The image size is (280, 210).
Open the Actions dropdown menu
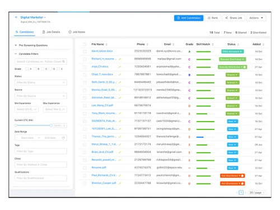pyautogui.click(x=256, y=18)
